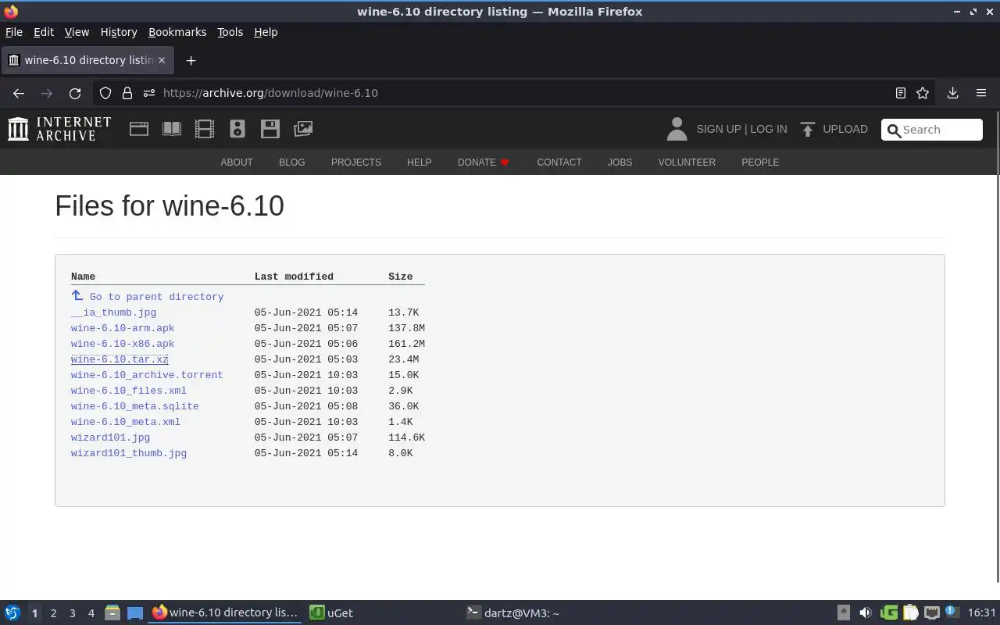The width and height of the screenshot is (1000, 625).
Task: Open the Software floppy-disk icon
Action: [x=270, y=129]
